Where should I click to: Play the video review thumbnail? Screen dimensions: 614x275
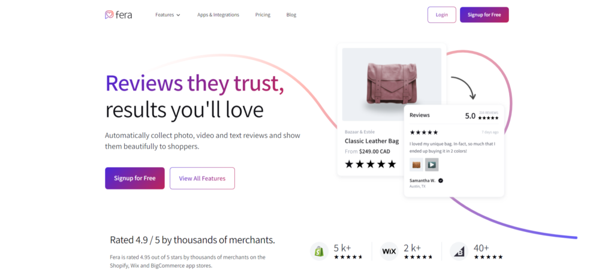pos(432,165)
